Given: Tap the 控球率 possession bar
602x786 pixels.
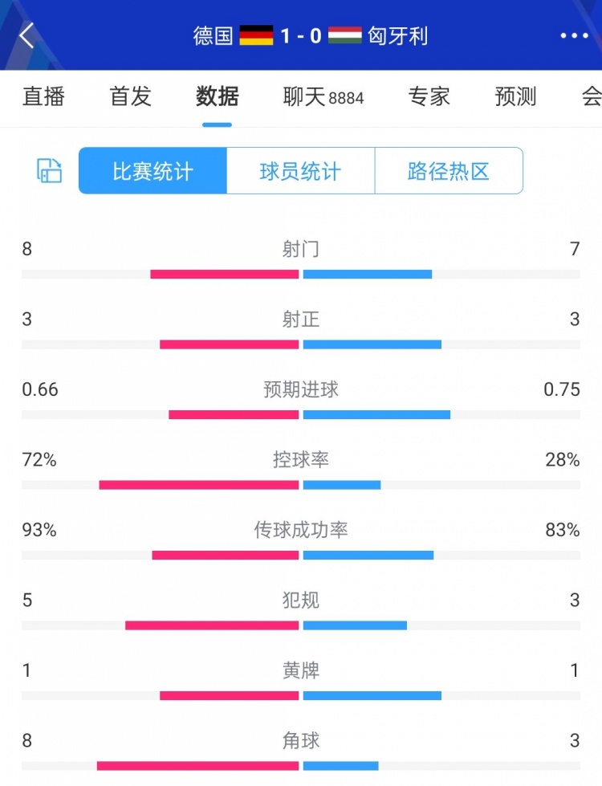Looking at the screenshot, I should pyautogui.click(x=301, y=485).
